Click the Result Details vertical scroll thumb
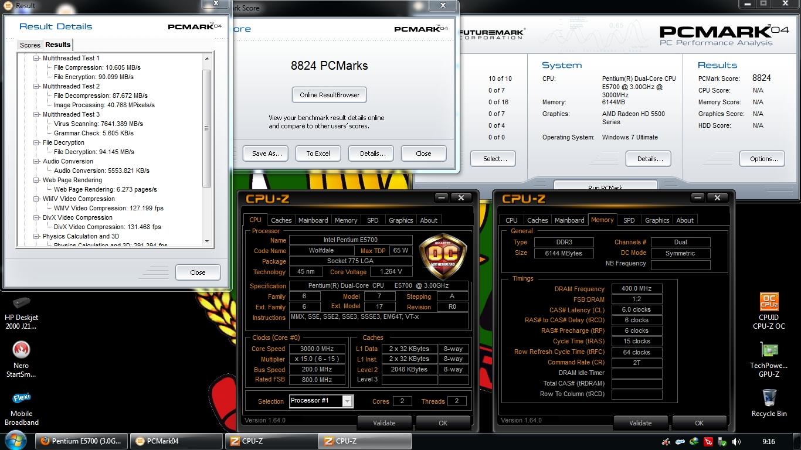The image size is (801, 450). click(206, 128)
